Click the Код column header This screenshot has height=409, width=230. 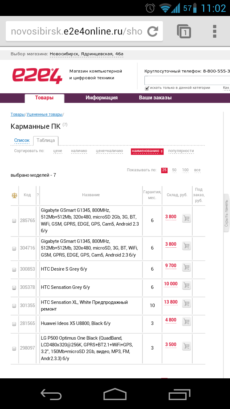click(x=27, y=195)
